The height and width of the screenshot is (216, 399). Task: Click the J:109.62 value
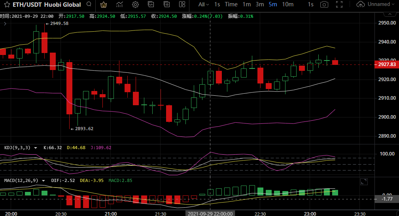(101, 148)
